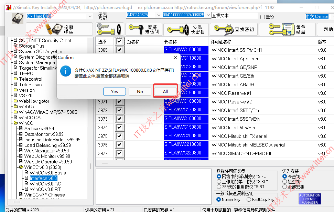Select long key priority radio
The image size is (334, 212).
tap(284, 176)
